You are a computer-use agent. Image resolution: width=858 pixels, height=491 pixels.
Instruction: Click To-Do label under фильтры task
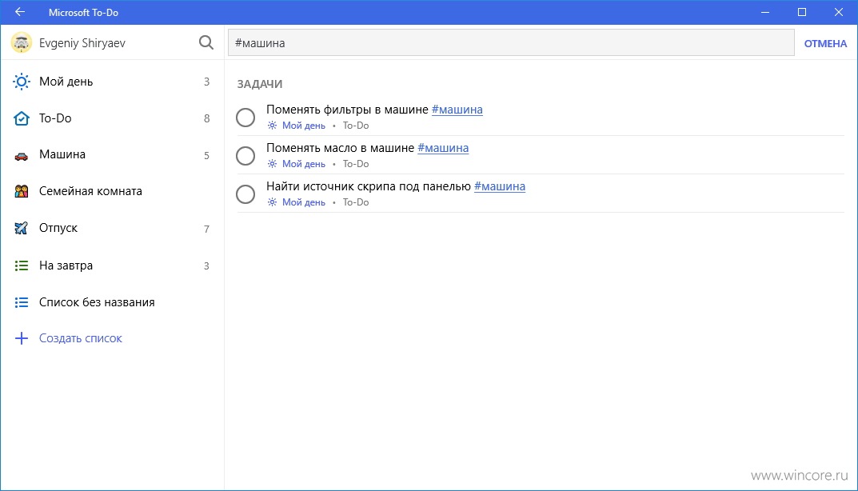[x=356, y=126]
